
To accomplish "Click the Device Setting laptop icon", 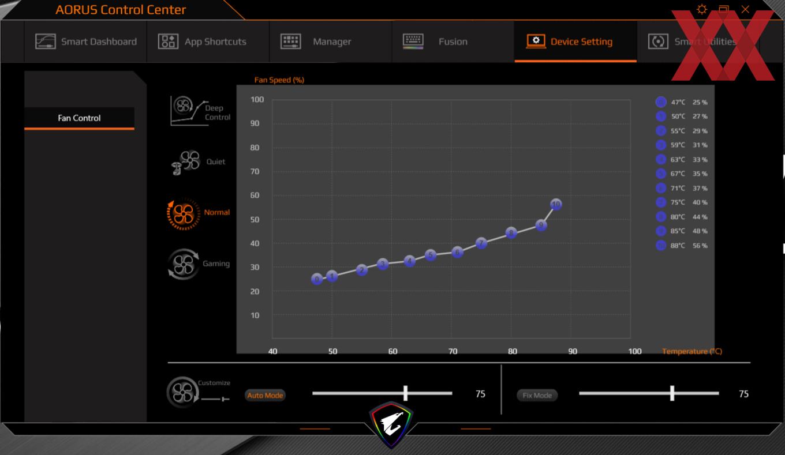I will click(536, 42).
